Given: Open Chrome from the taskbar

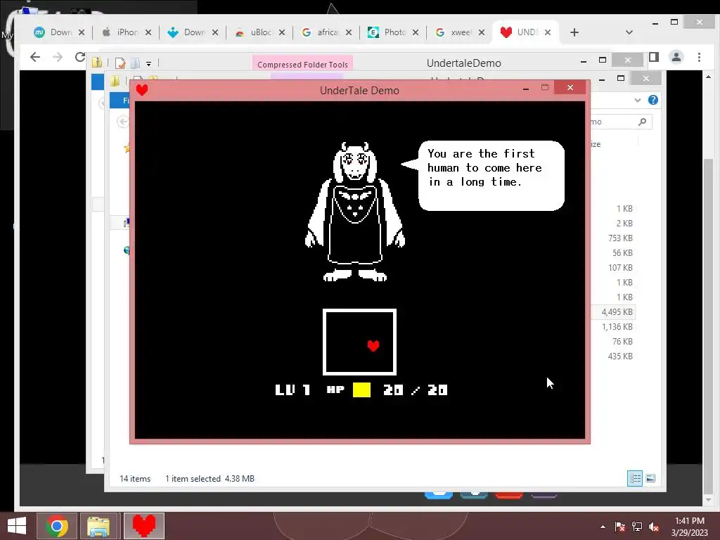Looking at the screenshot, I should point(57,526).
